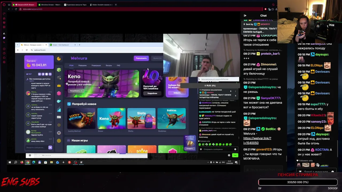
Task: Launch Firefox from the taskbar
Action: tap(22, 162)
